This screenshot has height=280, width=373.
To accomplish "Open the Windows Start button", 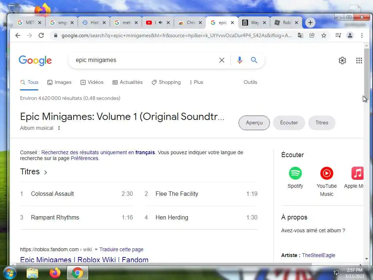I will (9, 273).
